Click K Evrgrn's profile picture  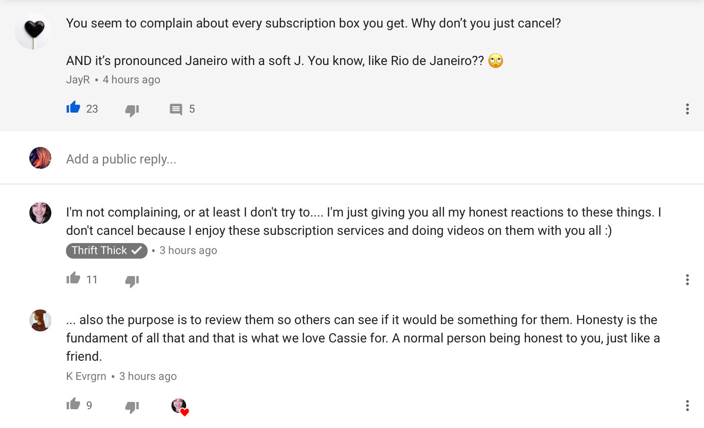[x=40, y=320]
